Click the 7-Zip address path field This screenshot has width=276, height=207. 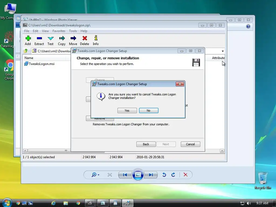coord(51,51)
